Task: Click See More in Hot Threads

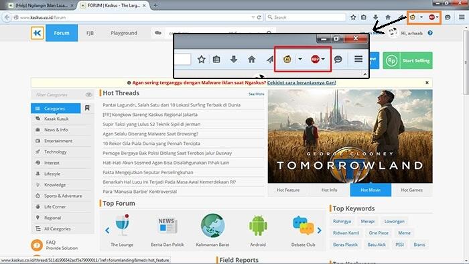Action: click(257, 94)
